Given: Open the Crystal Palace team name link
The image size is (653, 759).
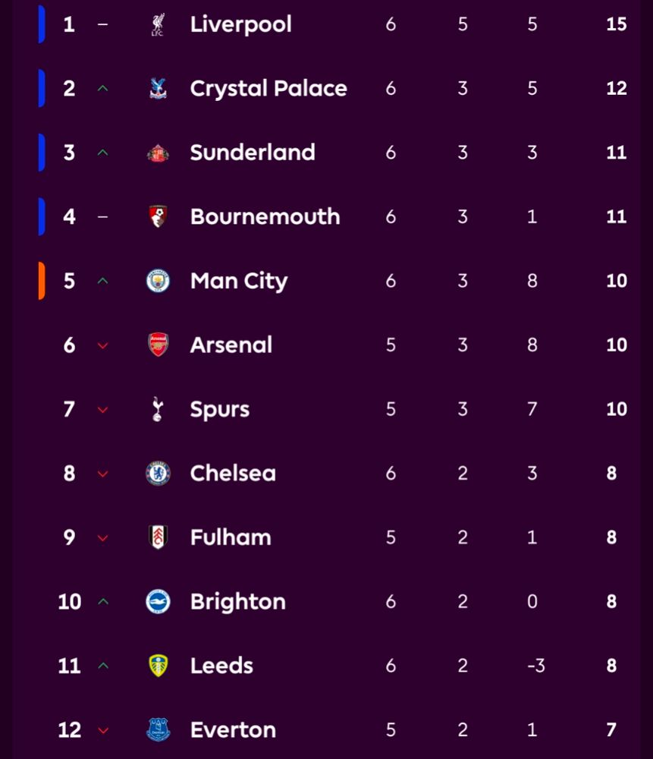Looking at the screenshot, I should pyautogui.click(x=268, y=89).
